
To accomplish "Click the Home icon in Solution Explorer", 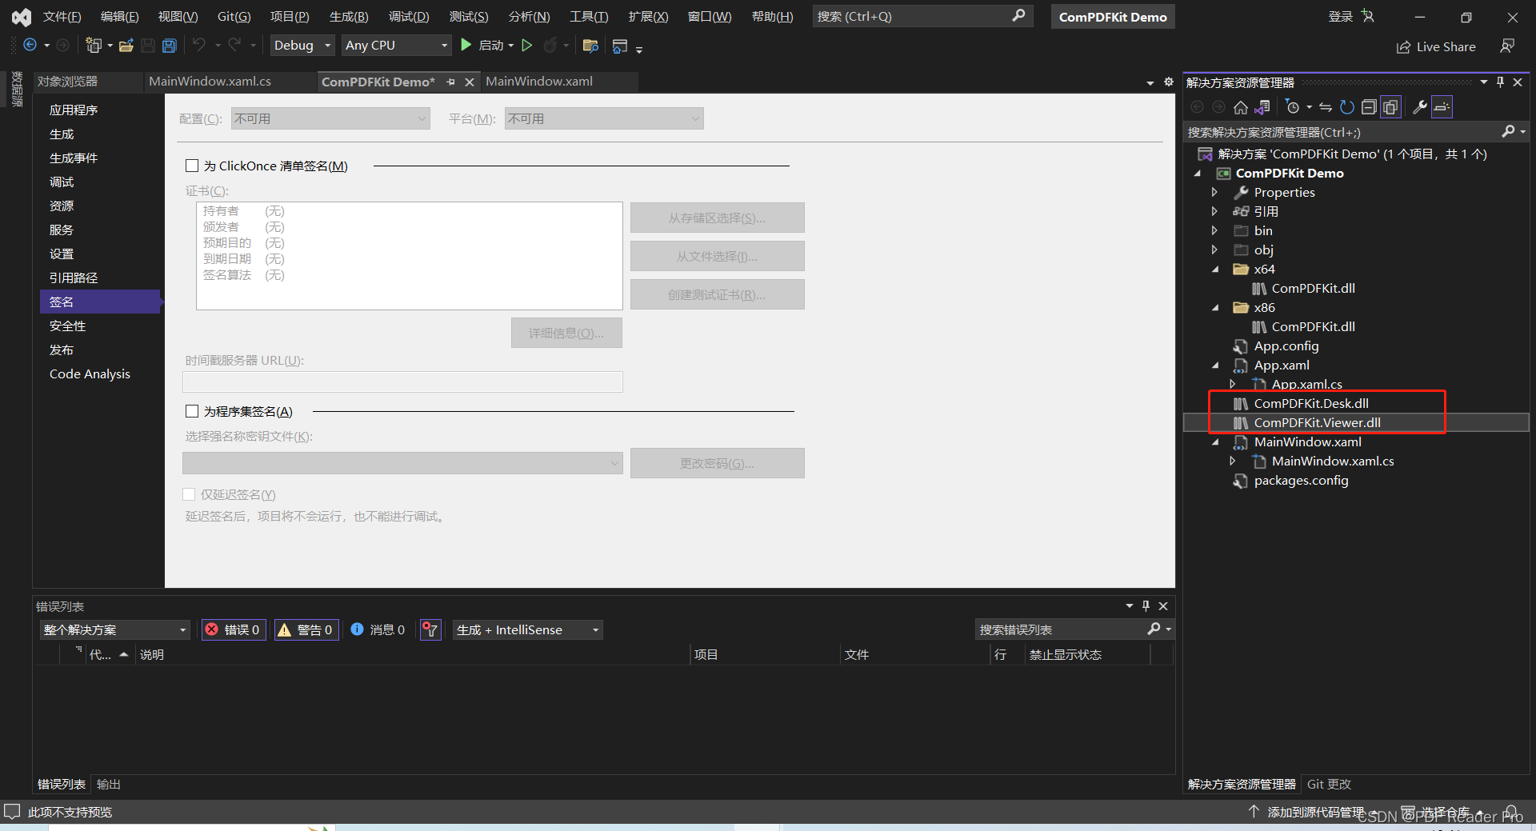I will 1241,107.
